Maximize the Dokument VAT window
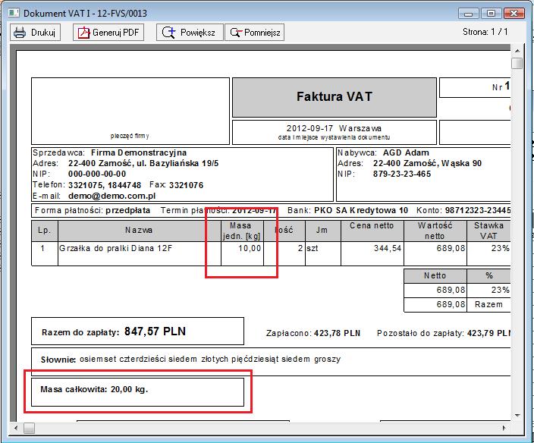534x443 pixels. (491, 14)
